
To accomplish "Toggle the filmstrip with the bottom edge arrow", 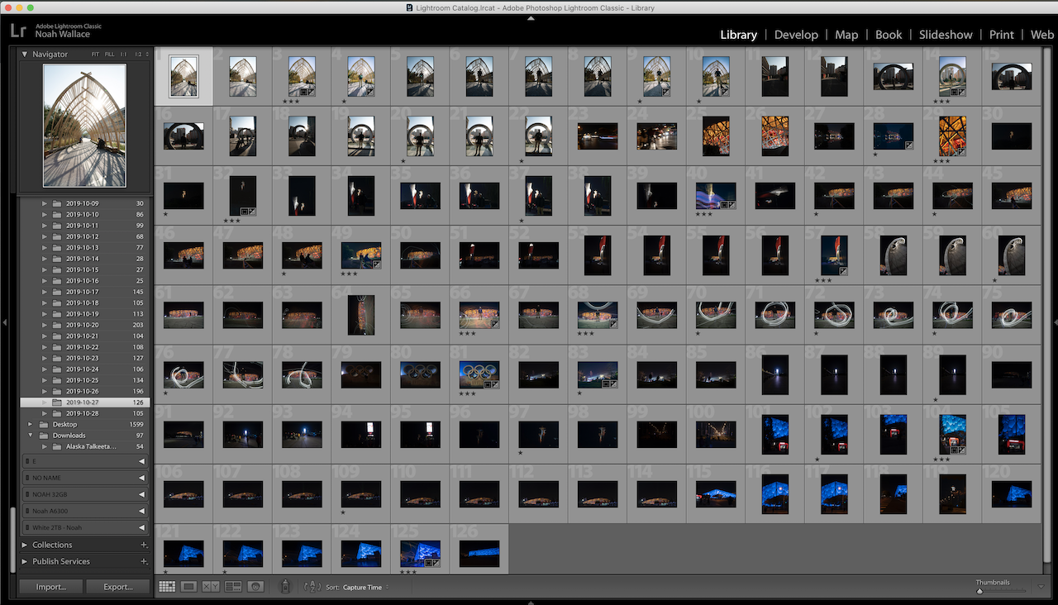I will click(530, 602).
